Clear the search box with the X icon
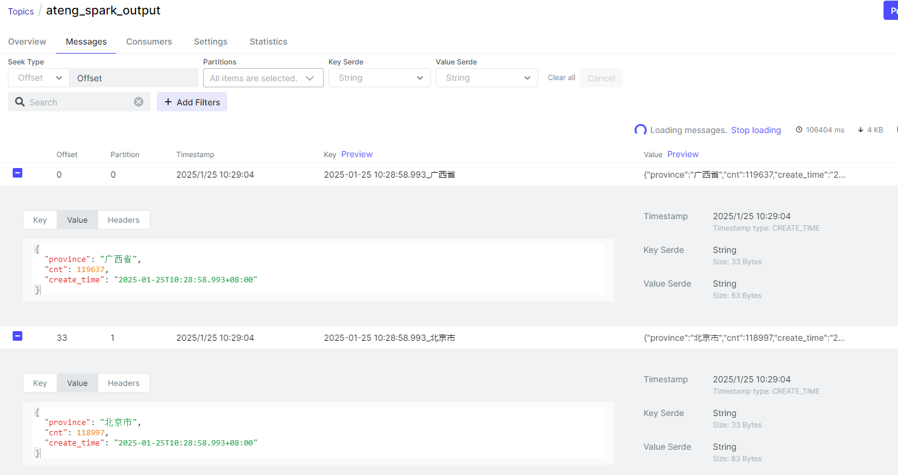Image resolution: width=898 pixels, height=475 pixels. pyautogui.click(x=139, y=102)
